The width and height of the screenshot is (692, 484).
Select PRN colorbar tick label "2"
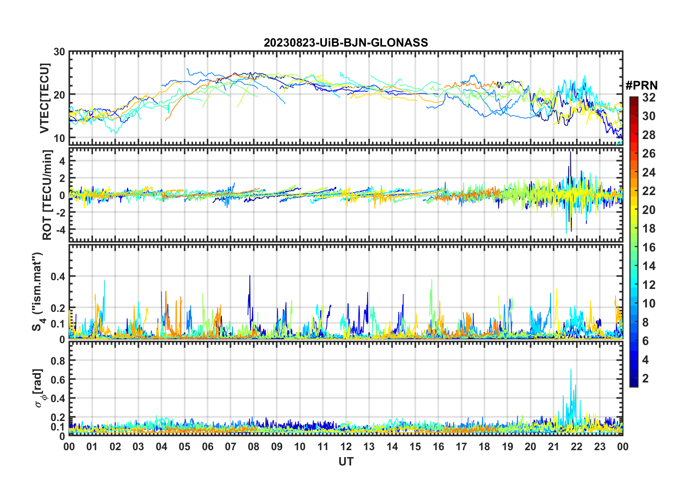[645, 378]
